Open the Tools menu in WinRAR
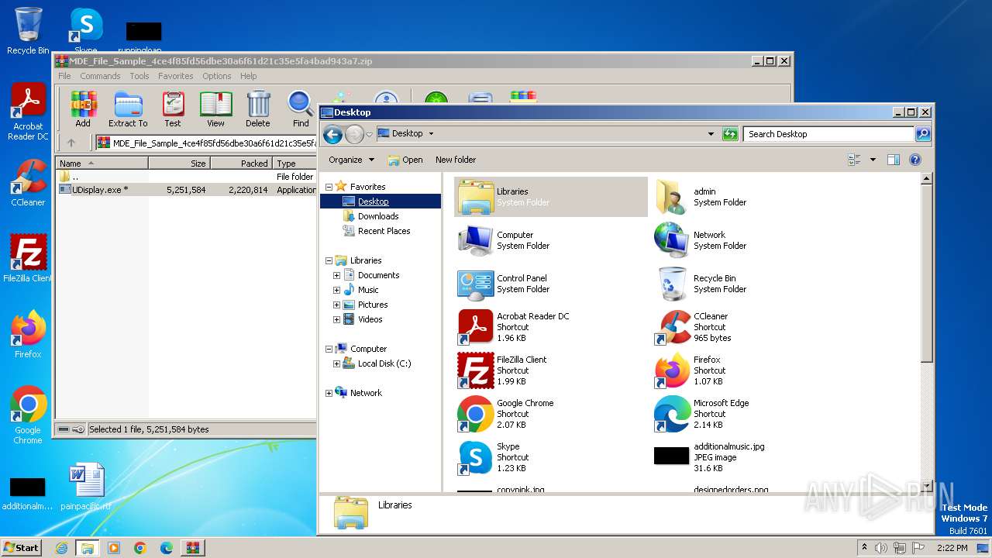Viewport: 992px width, 558px height. [139, 76]
